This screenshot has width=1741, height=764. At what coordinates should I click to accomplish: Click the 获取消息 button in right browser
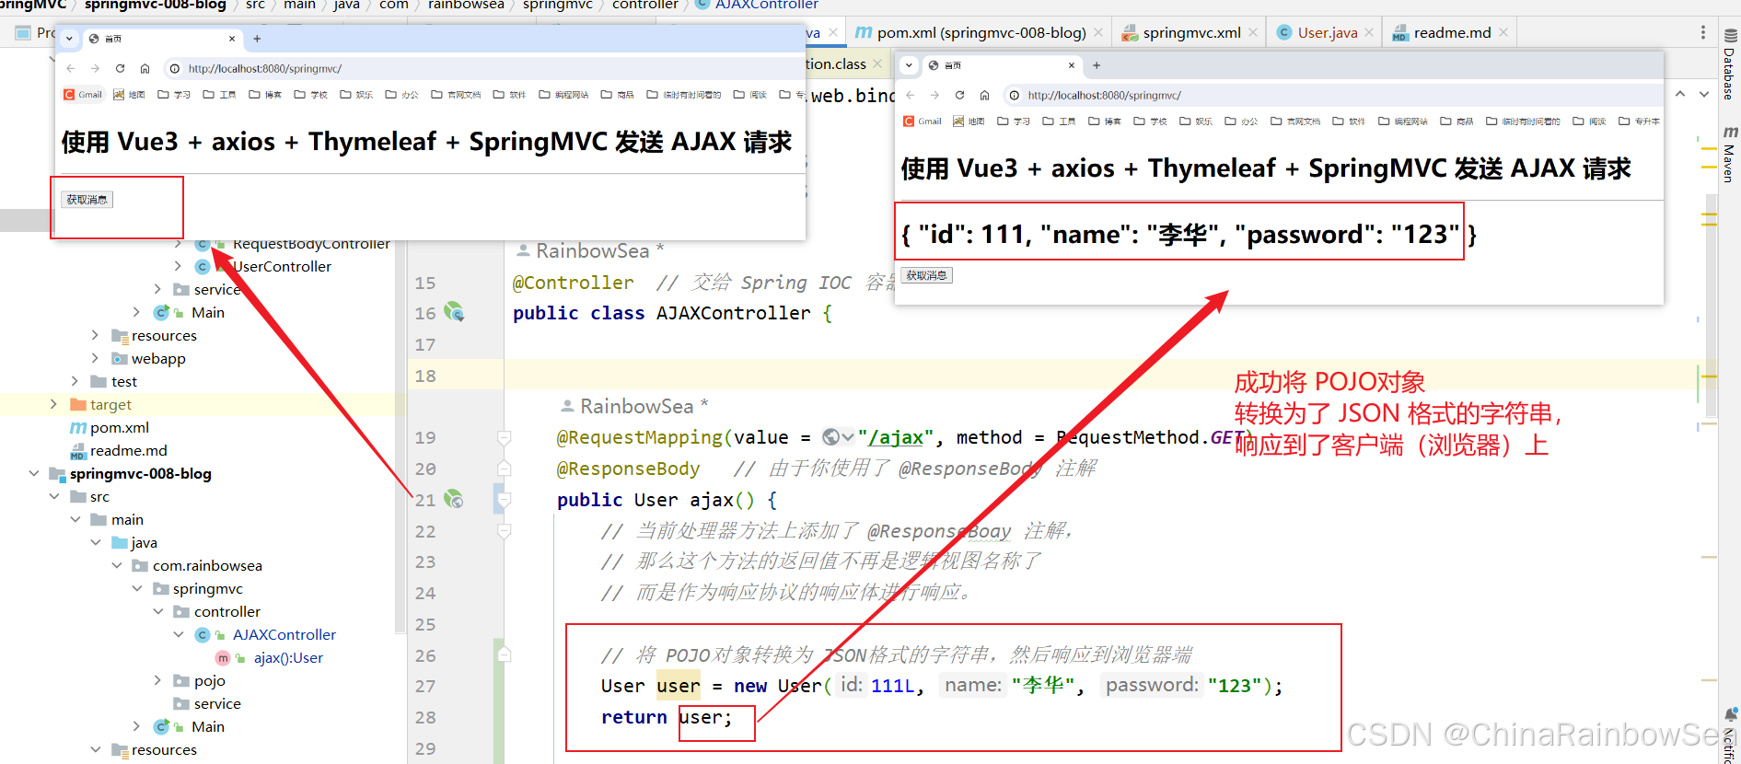[x=926, y=275]
